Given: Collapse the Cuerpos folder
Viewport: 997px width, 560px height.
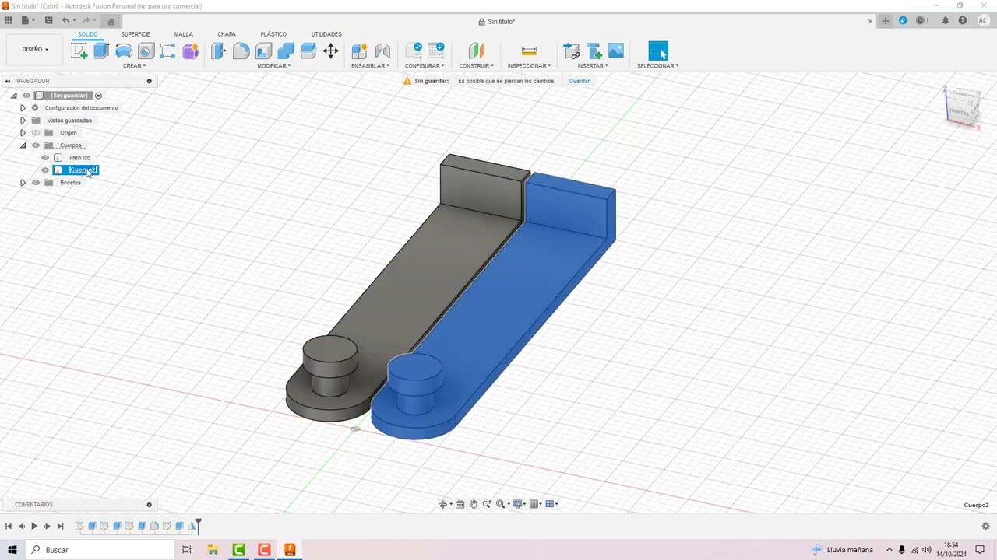Looking at the screenshot, I should point(23,145).
